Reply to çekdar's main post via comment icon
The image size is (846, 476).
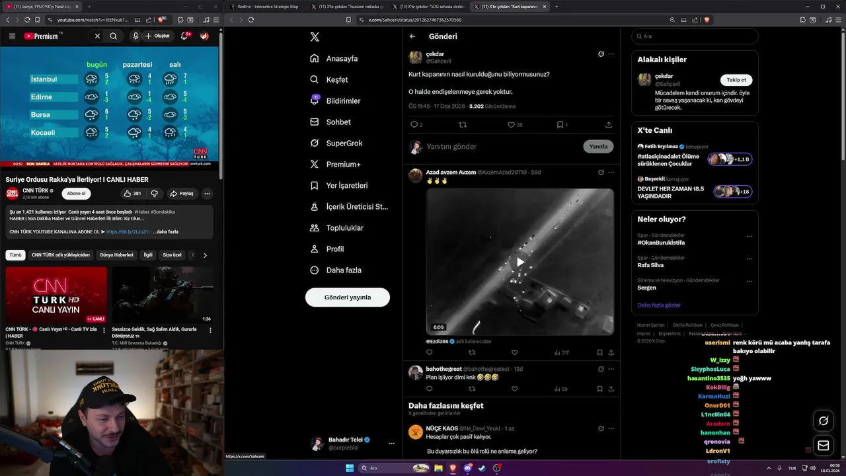[x=414, y=124]
